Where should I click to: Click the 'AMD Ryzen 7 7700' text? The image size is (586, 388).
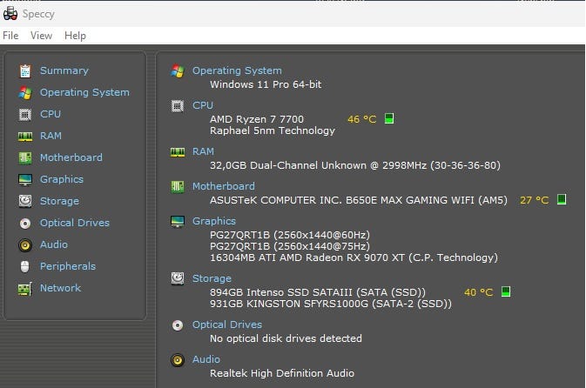click(x=257, y=119)
